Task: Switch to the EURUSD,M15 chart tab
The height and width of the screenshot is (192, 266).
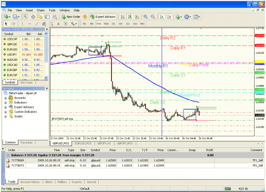Action: 83,144
